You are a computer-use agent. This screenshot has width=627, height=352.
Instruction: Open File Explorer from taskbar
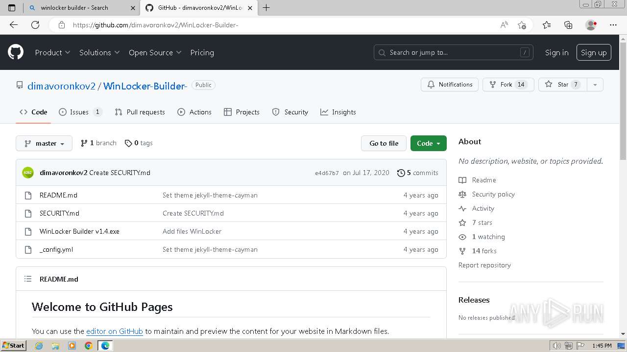pos(56,346)
